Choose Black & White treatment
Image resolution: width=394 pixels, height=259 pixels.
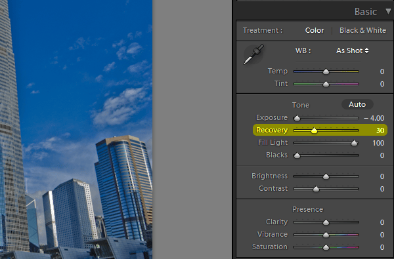click(x=362, y=30)
